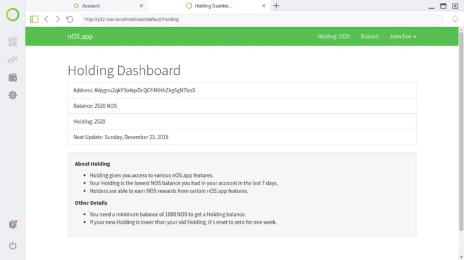Viewport: 464px width, 260px height.
Task: Click the Other Details heading
Action: tap(91, 203)
